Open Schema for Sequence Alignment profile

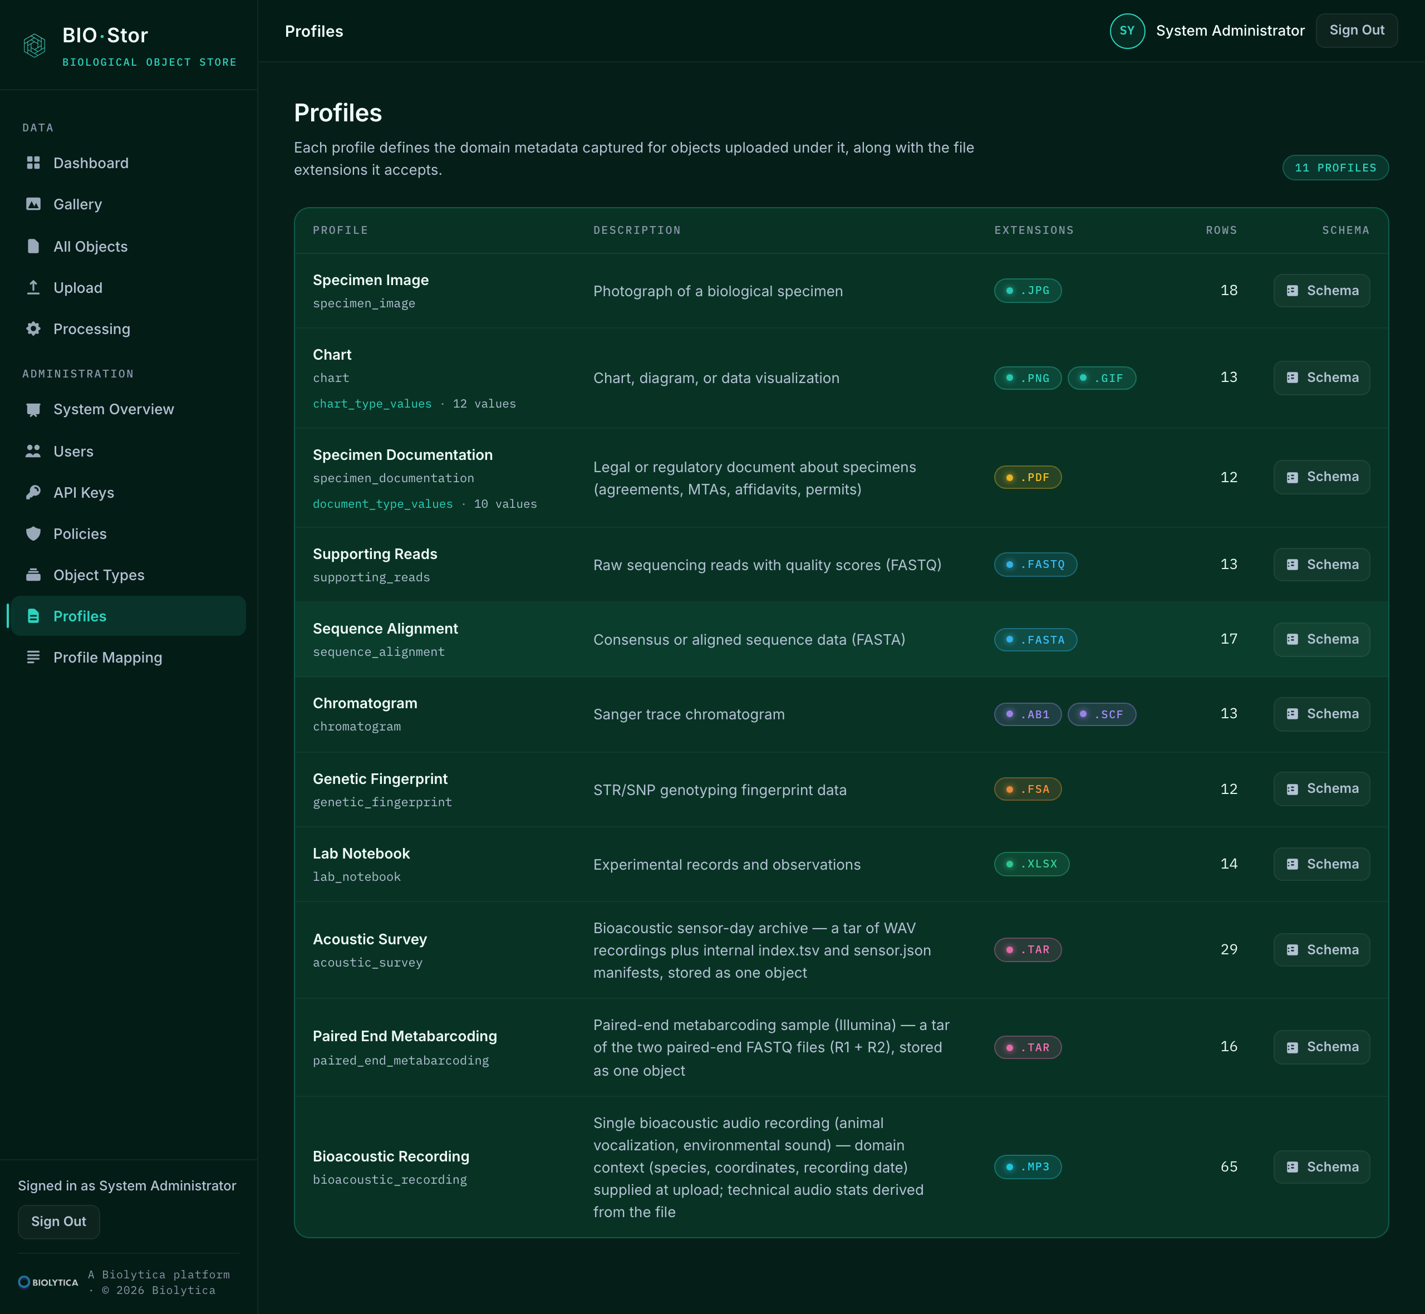pyautogui.click(x=1321, y=639)
